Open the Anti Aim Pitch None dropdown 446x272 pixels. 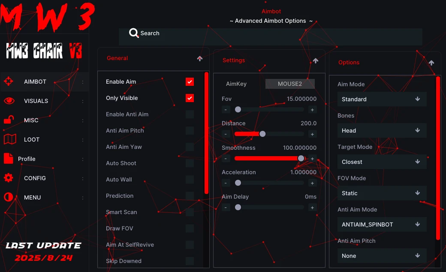point(382,256)
